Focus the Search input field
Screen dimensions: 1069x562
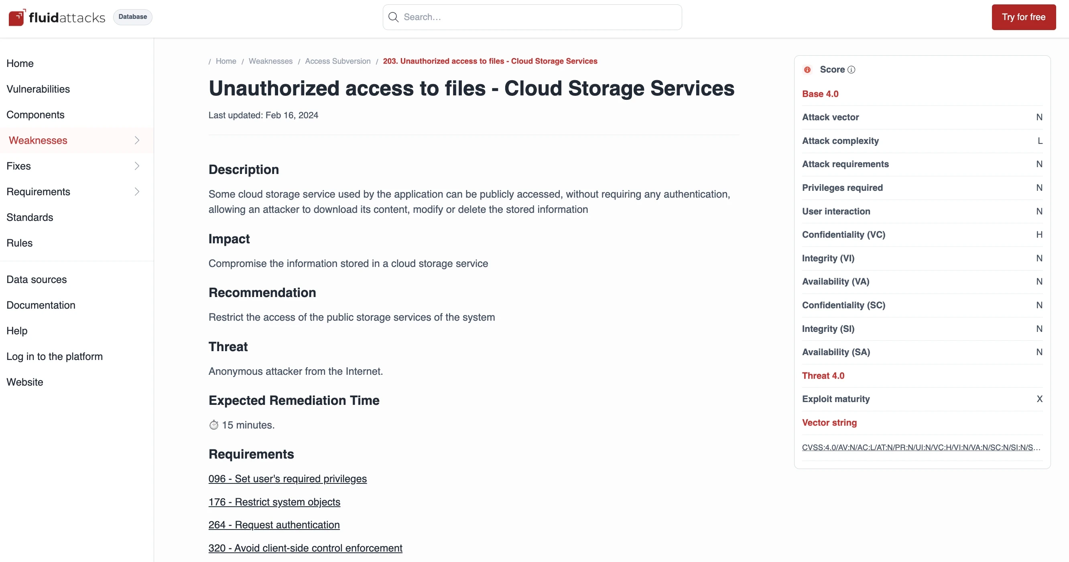point(532,17)
